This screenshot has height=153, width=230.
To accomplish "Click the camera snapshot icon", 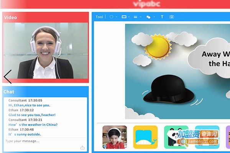I will point(172,17).
